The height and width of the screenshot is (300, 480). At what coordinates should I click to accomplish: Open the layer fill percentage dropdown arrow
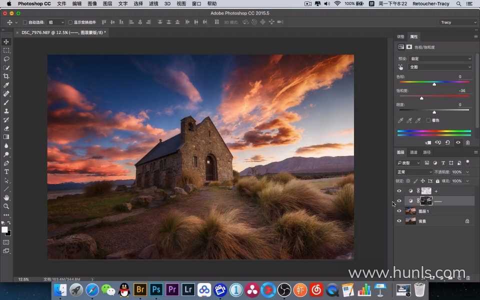[x=467, y=181]
